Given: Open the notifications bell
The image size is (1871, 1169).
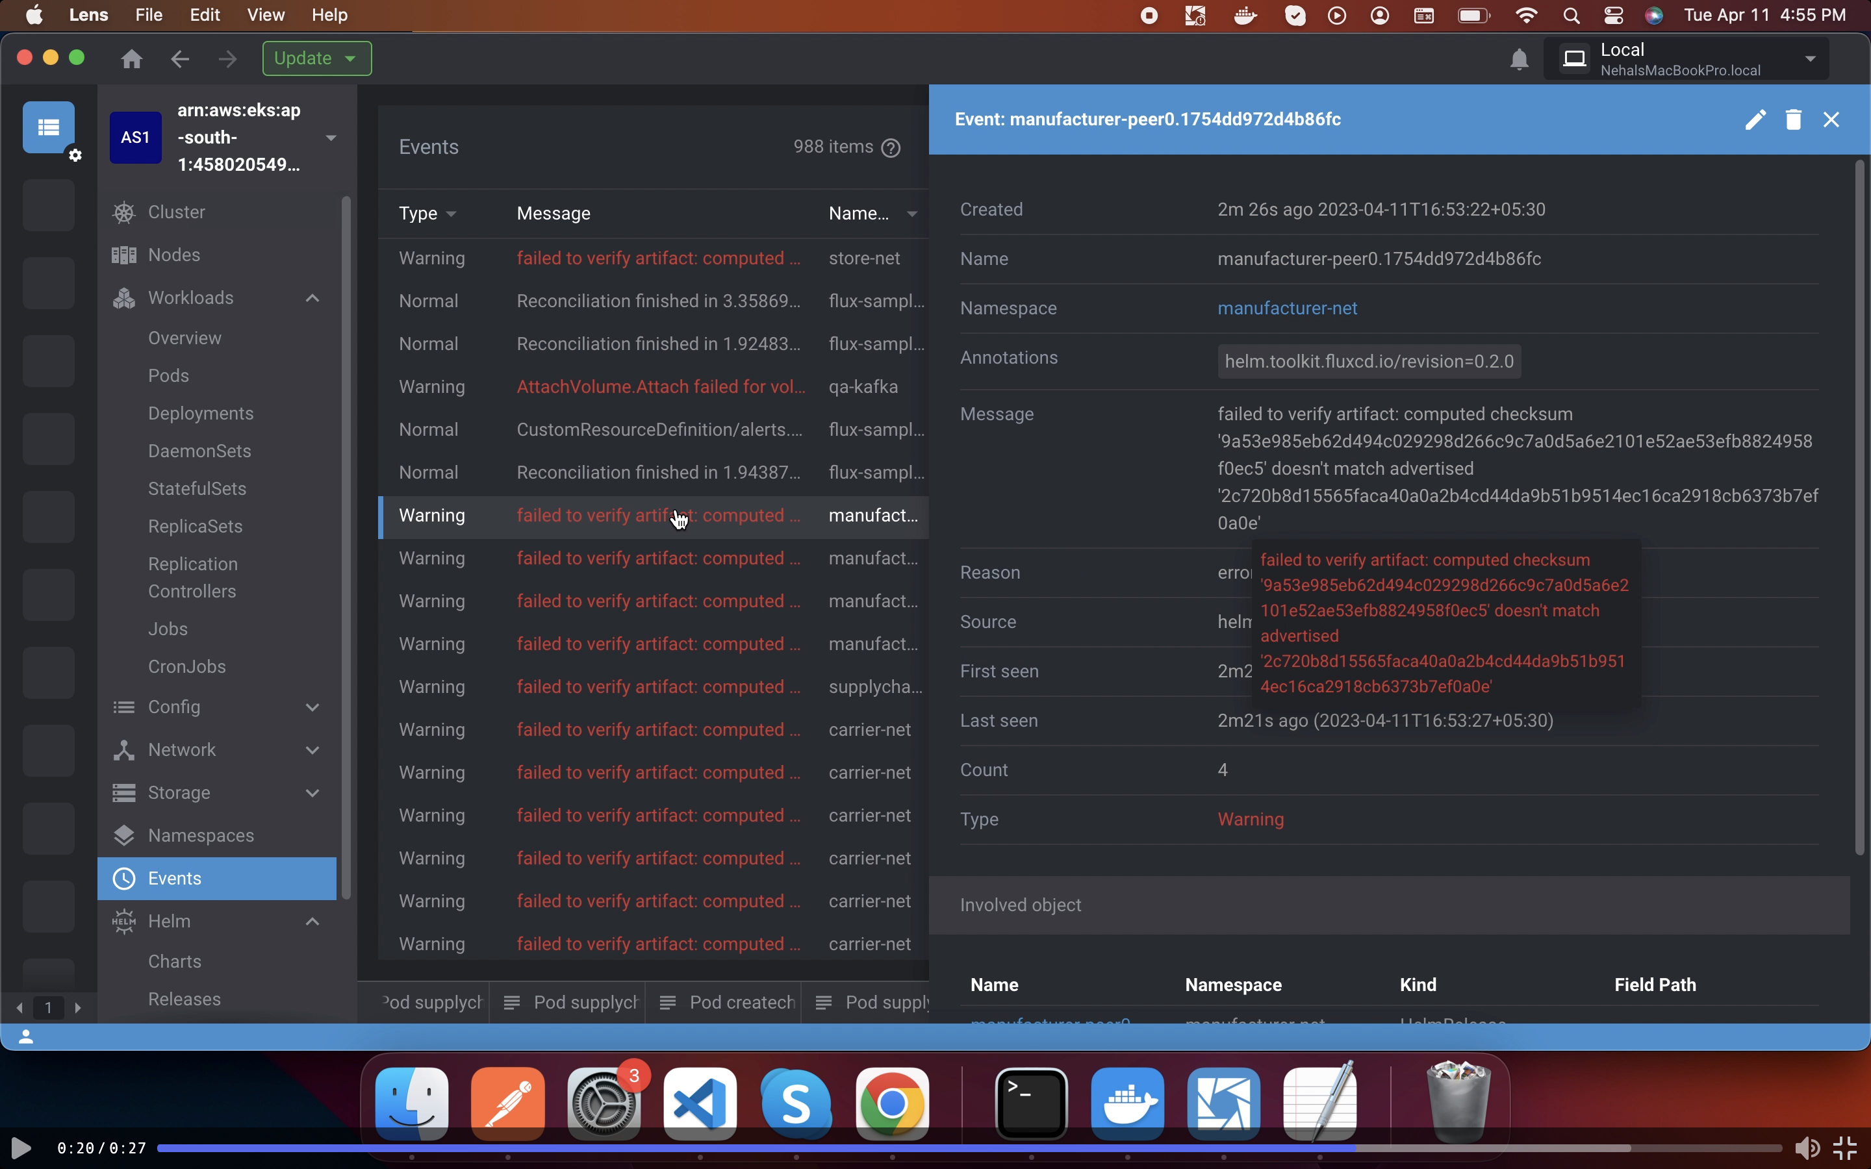Looking at the screenshot, I should [1518, 58].
